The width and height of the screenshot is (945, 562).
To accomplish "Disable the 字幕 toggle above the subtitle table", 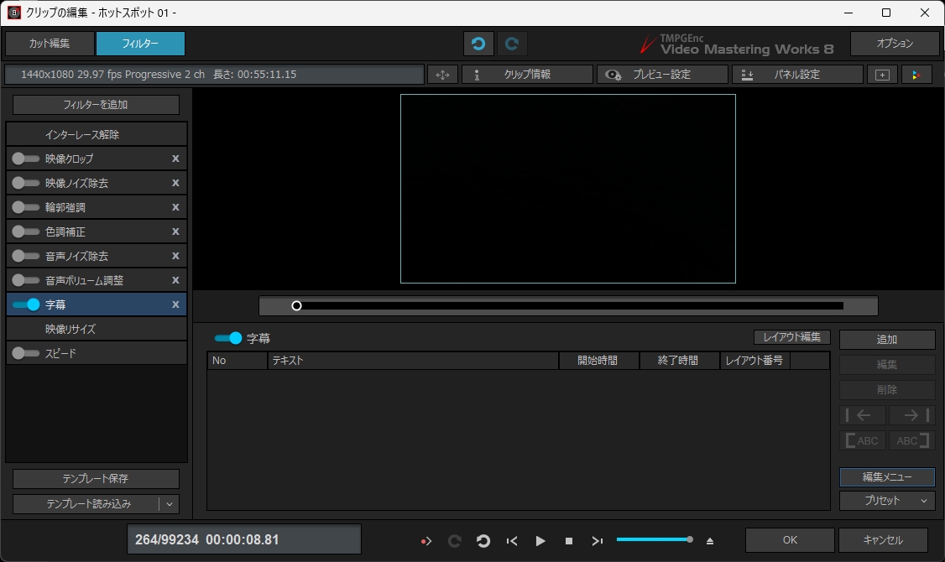I will coord(228,338).
